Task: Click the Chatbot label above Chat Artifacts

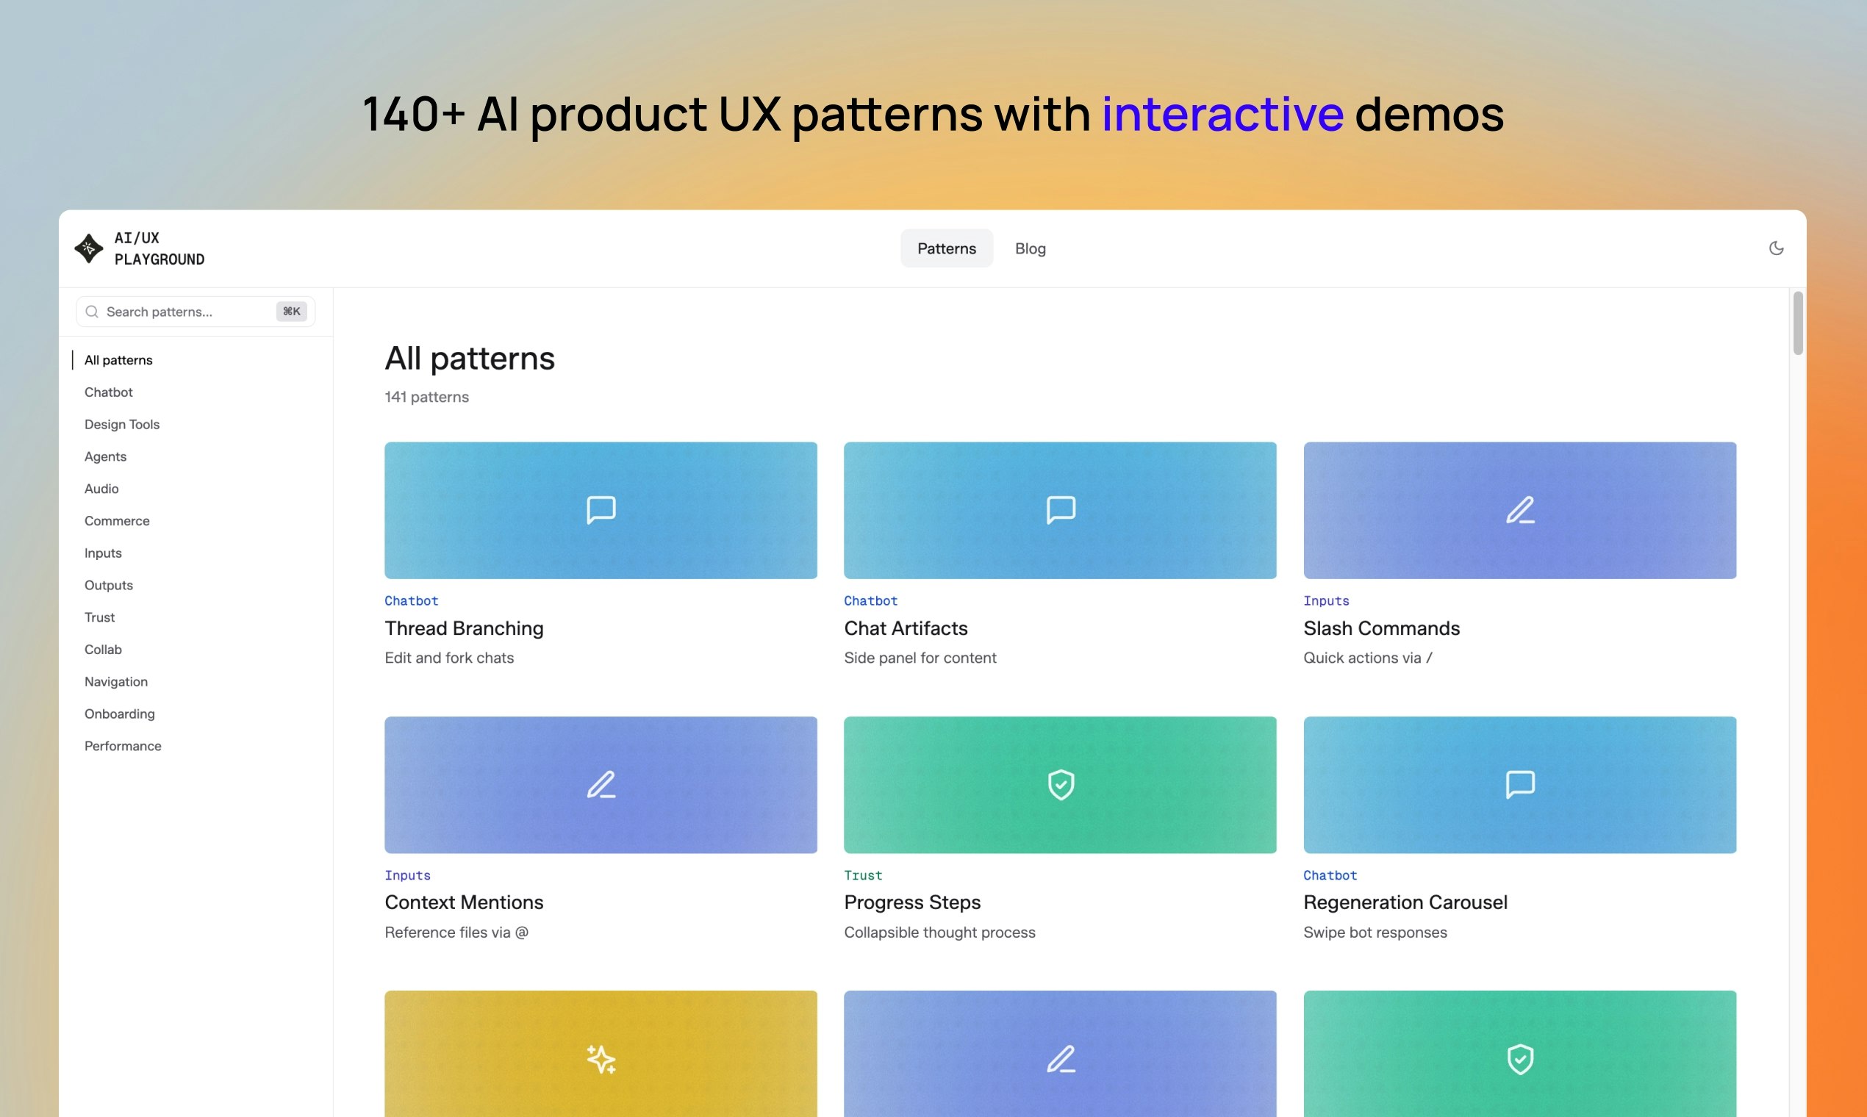Action: tap(870, 600)
